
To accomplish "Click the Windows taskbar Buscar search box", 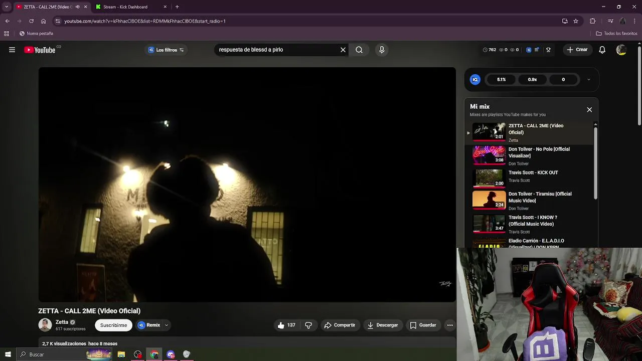I will 64,354.
